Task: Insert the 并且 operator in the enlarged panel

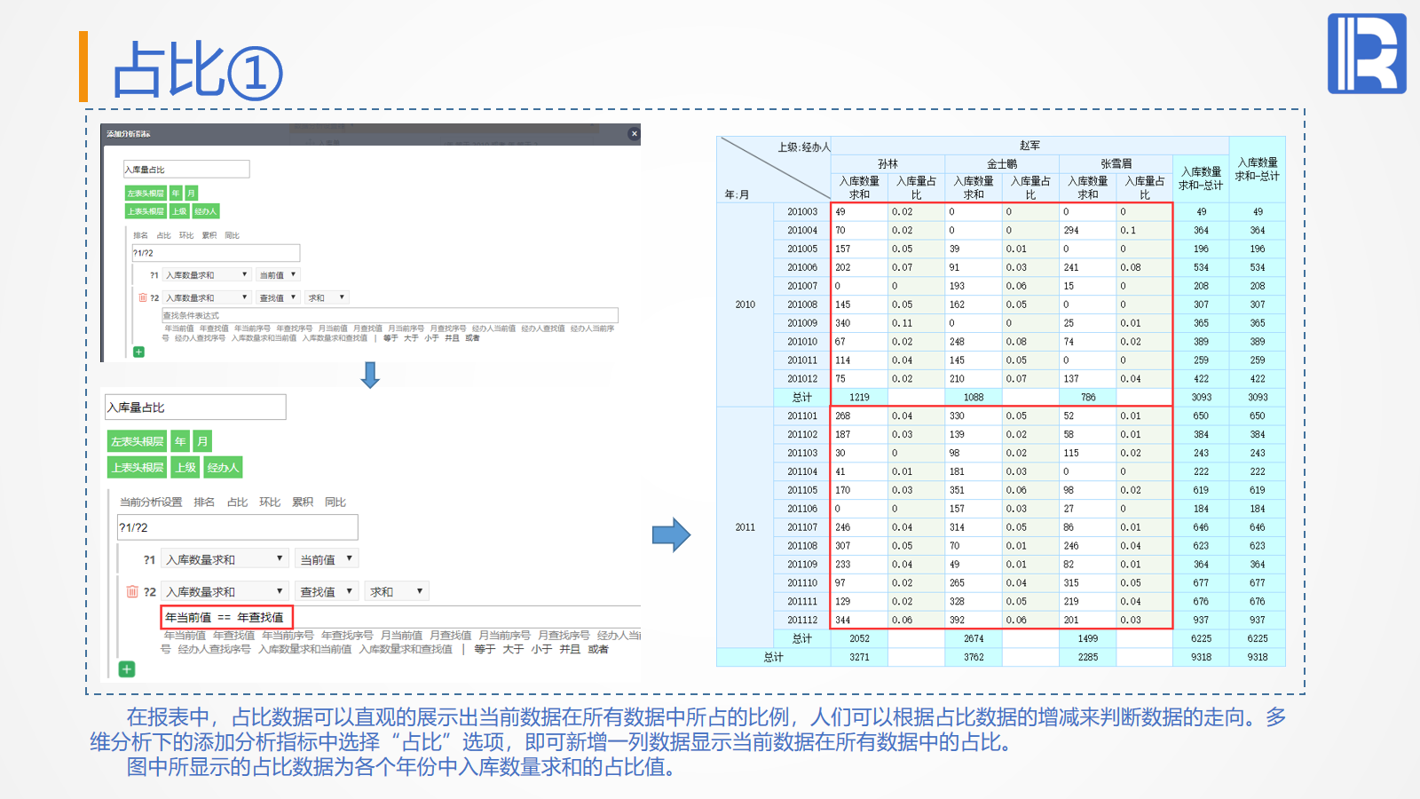Action: pos(570,649)
